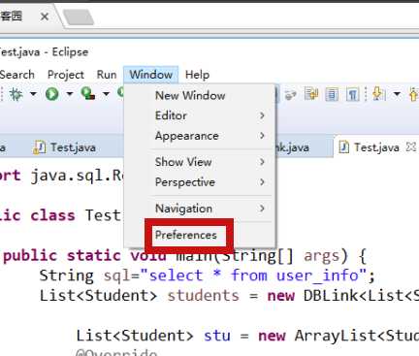Switch to the inactive Test.java editor tab
This screenshot has width=419, height=356.
(x=65, y=147)
